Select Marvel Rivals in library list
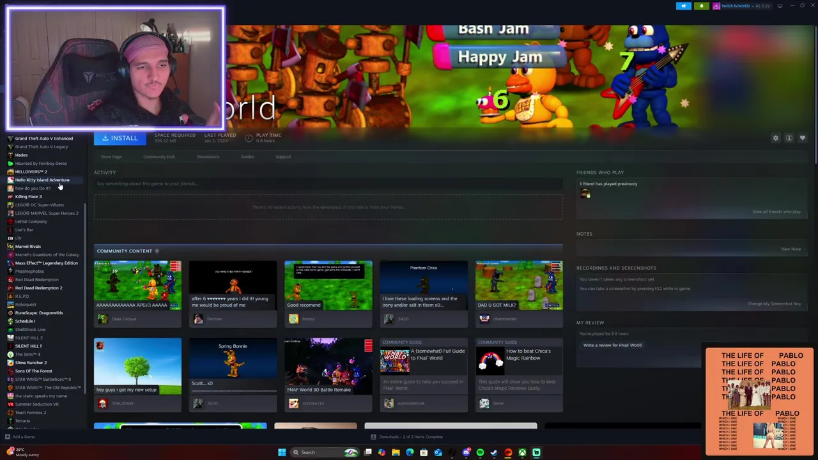Image resolution: width=818 pixels, height=460 pixels. tap(27, 247)
